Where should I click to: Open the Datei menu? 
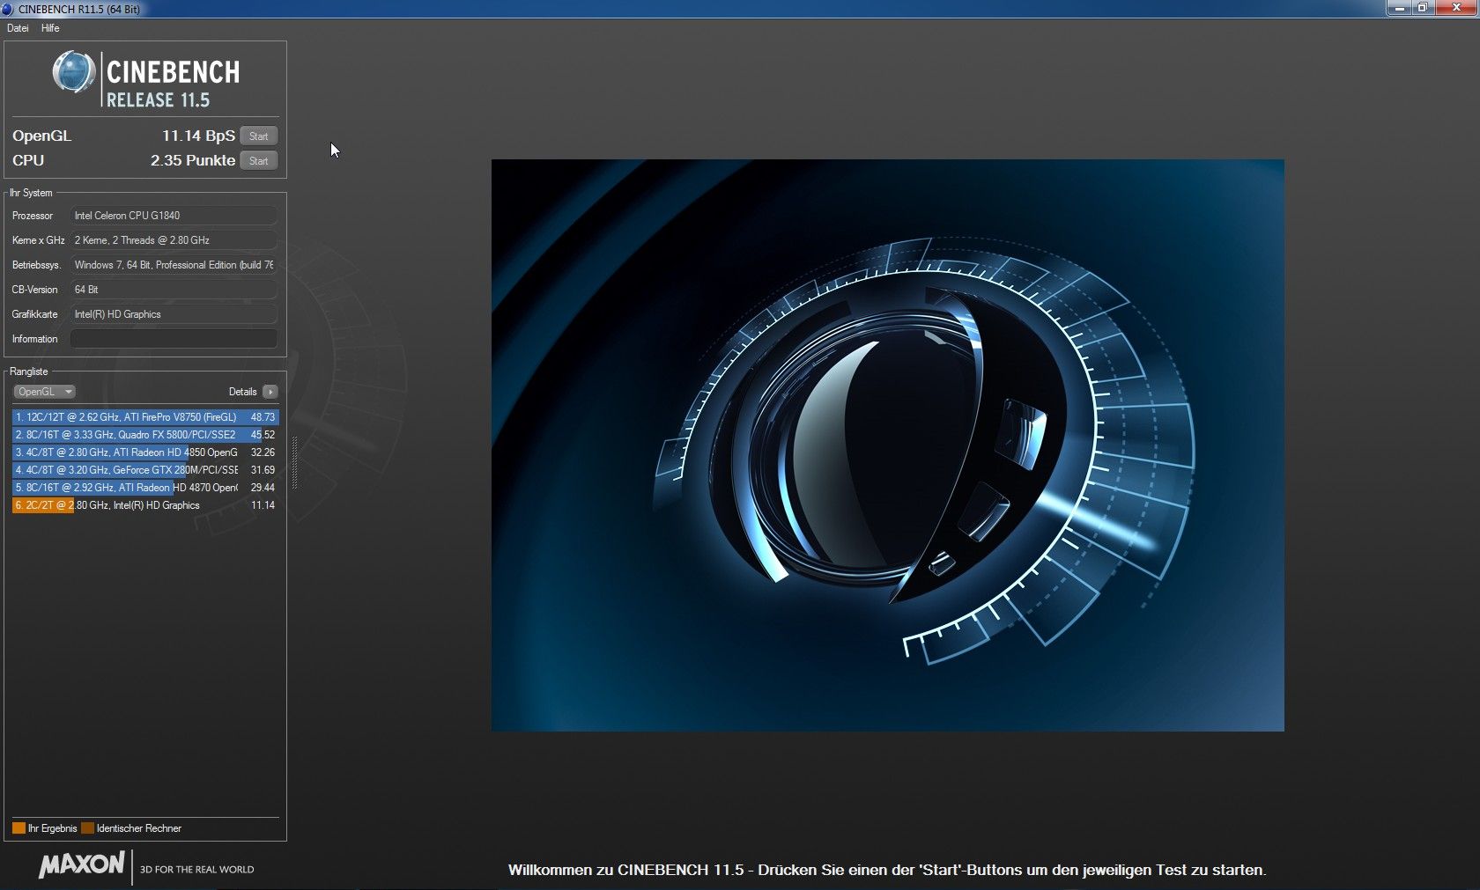click(x=18, y=28)
